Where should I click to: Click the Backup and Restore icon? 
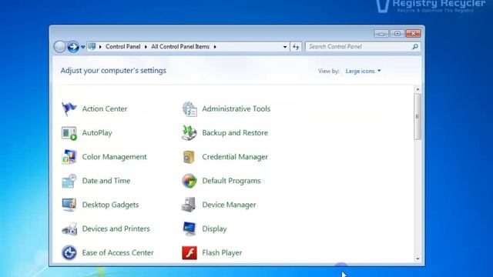click(x=189, y=133)
